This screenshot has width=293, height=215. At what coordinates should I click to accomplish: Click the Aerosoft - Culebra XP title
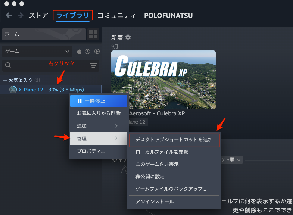click(157, 113)
